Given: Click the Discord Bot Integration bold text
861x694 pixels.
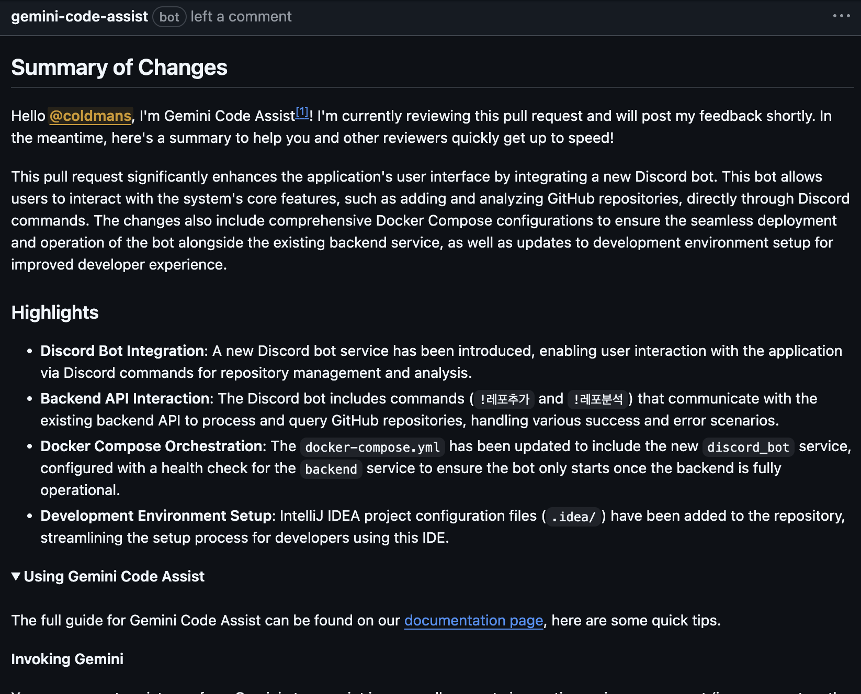Looking at the screenshot, I should pyautogui.click(x=123, y=351).
